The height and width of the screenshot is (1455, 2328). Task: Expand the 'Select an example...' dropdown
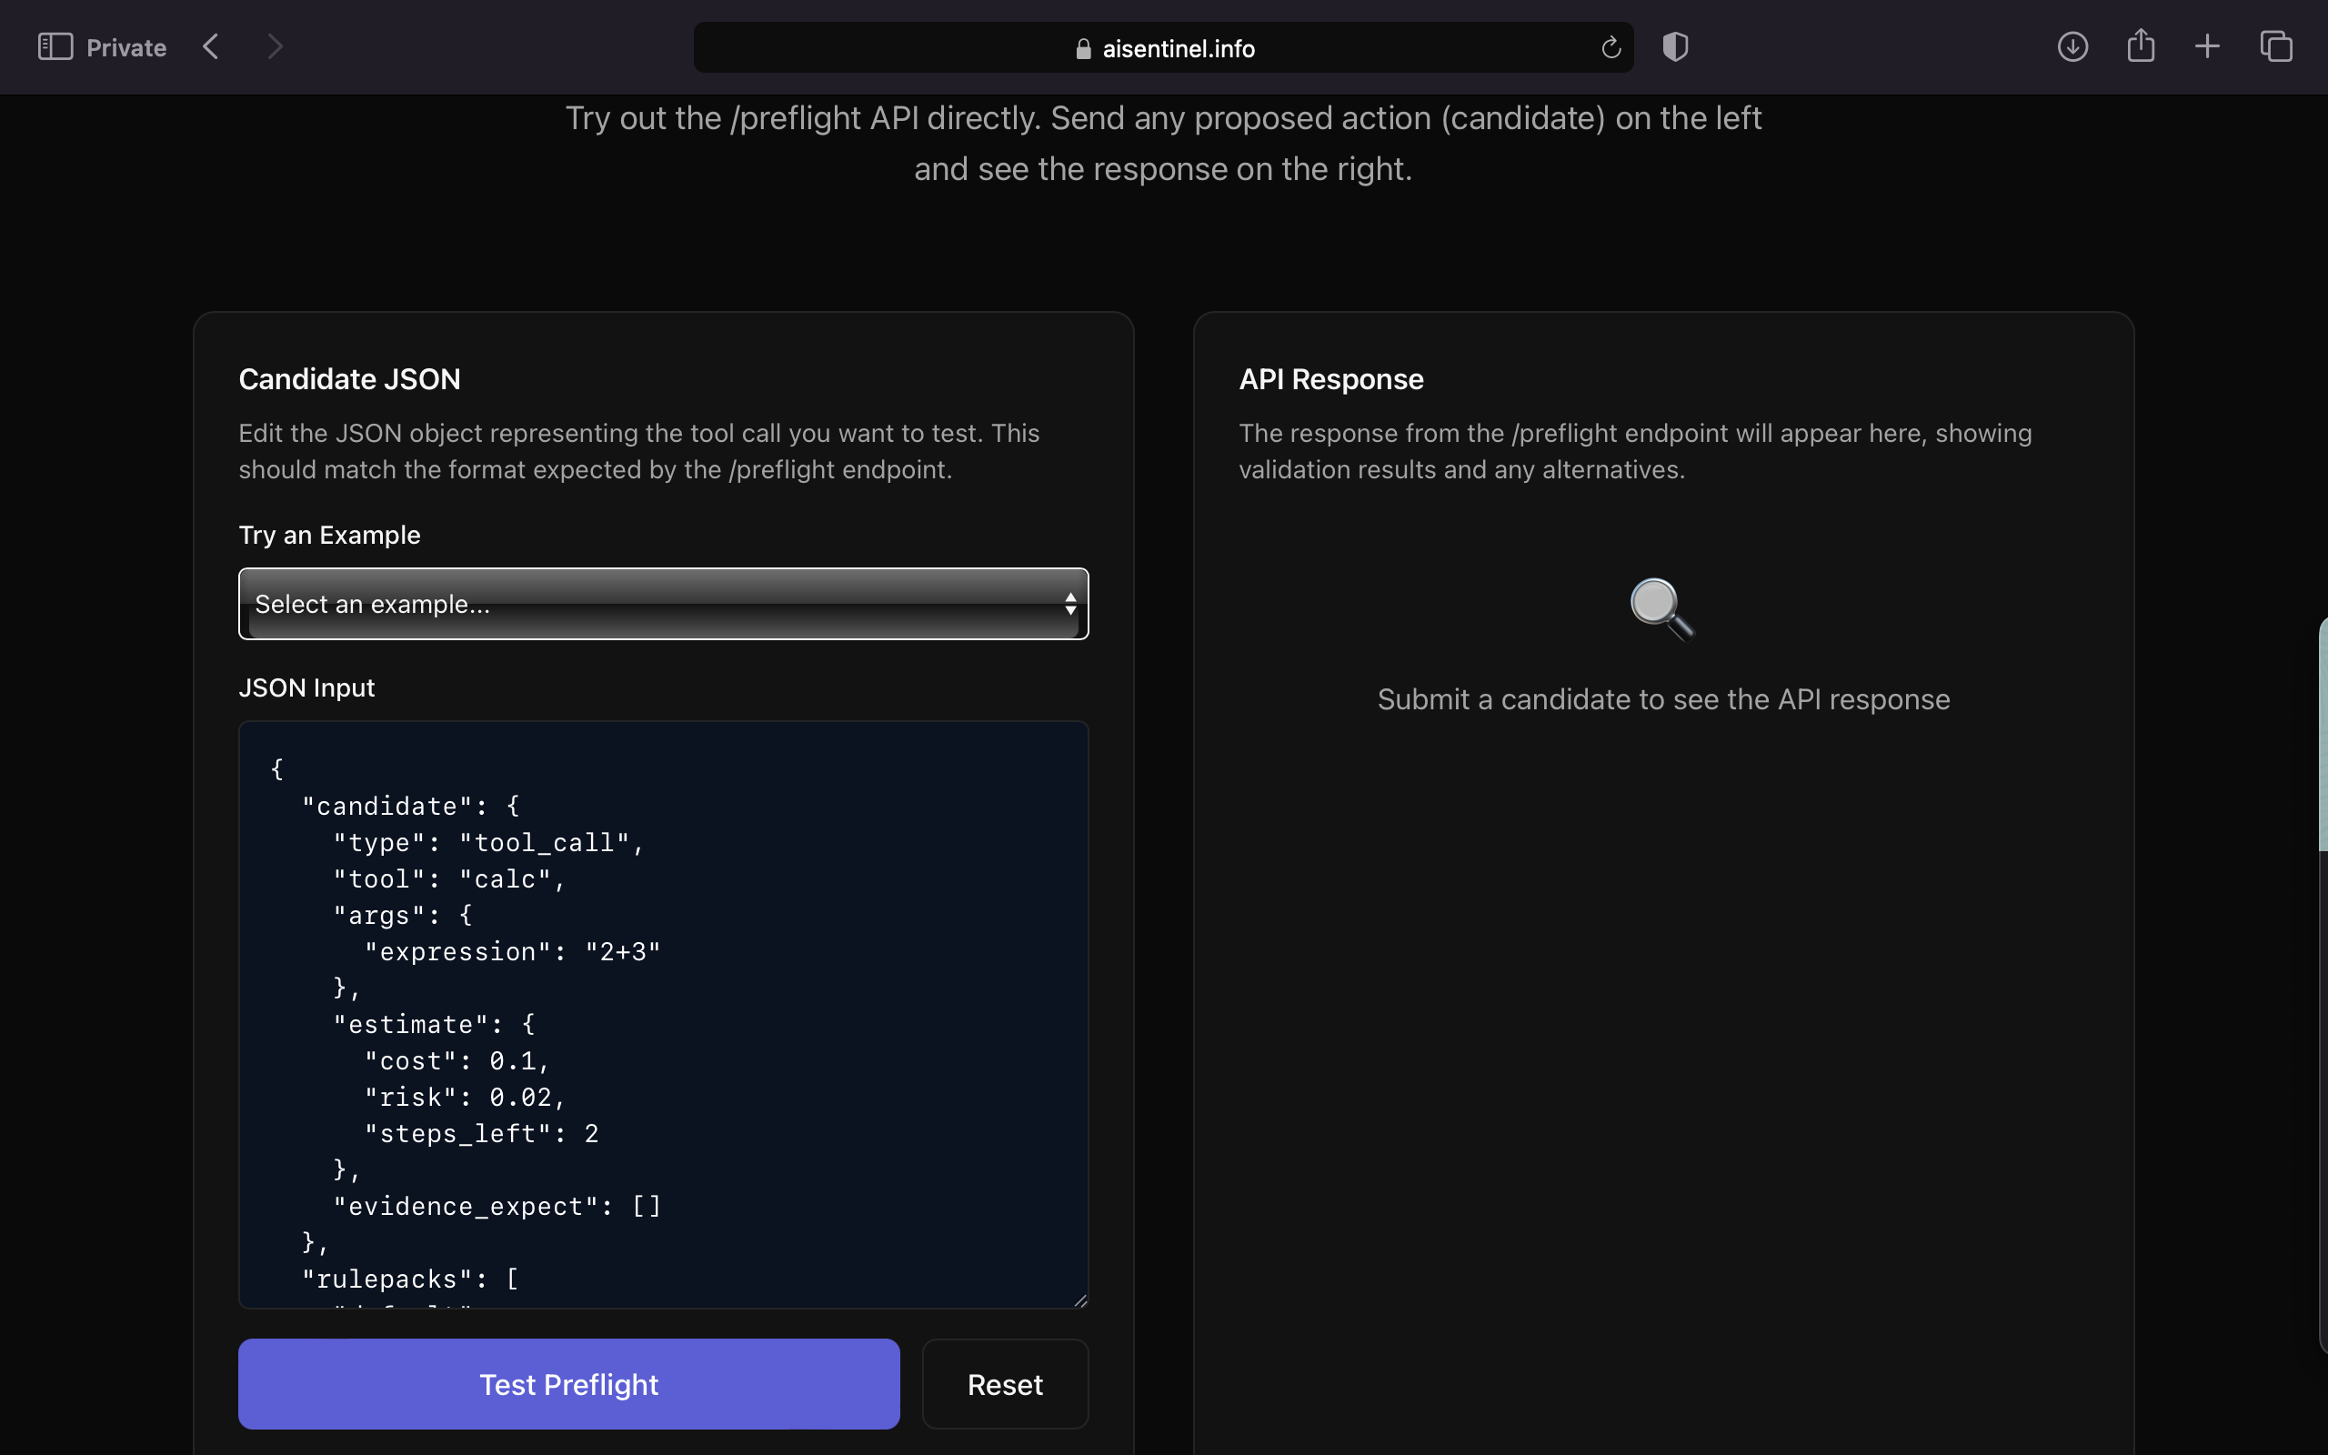pyautogui.click(x=663, y=603)
